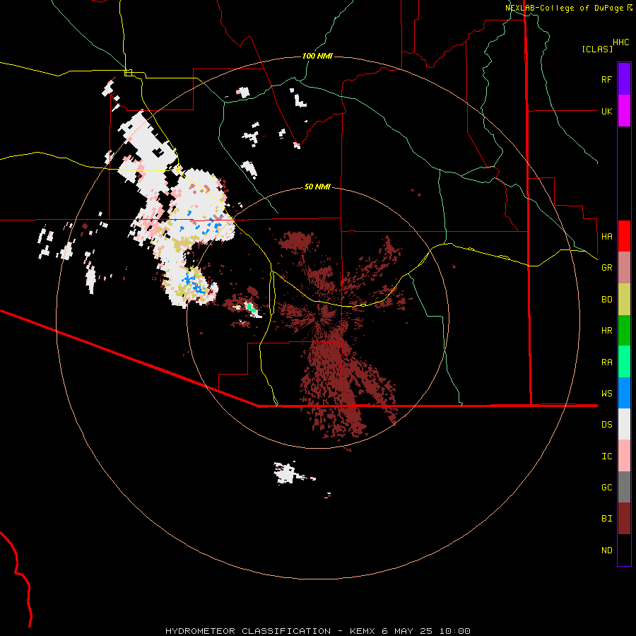Click the IC legend label
The width and height of the screenshot is (636, 636).
click(x=606, y=456)
